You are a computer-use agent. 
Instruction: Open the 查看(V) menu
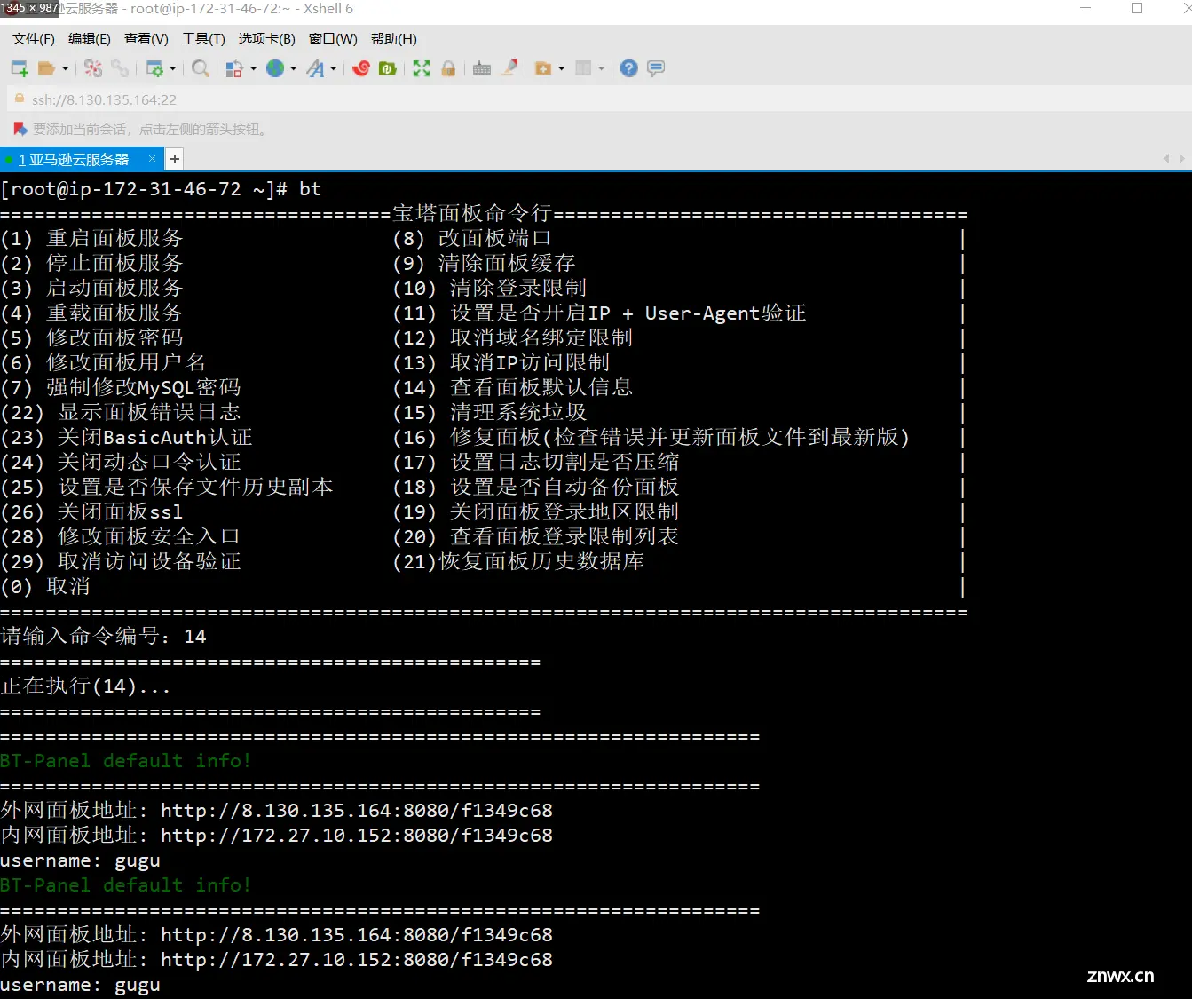pos(146,39)
